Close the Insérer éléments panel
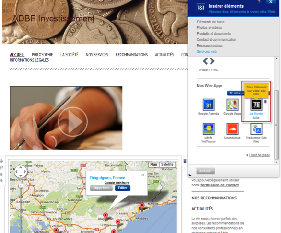Screen dimensions: 281x233 pyautogui.click(x=271, y=2)
